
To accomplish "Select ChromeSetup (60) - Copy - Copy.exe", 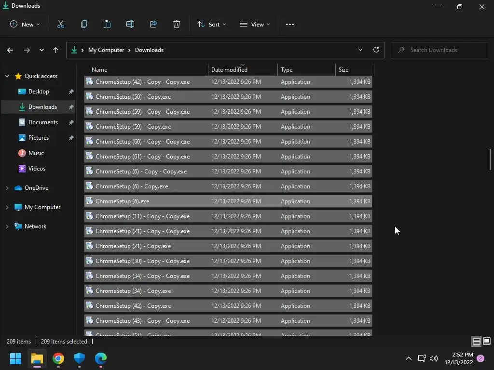I will pos(228,141).
